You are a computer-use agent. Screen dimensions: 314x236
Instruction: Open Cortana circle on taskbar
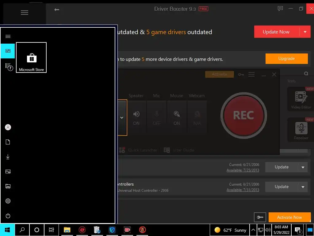pyautogui.click(x=37, y=230)
